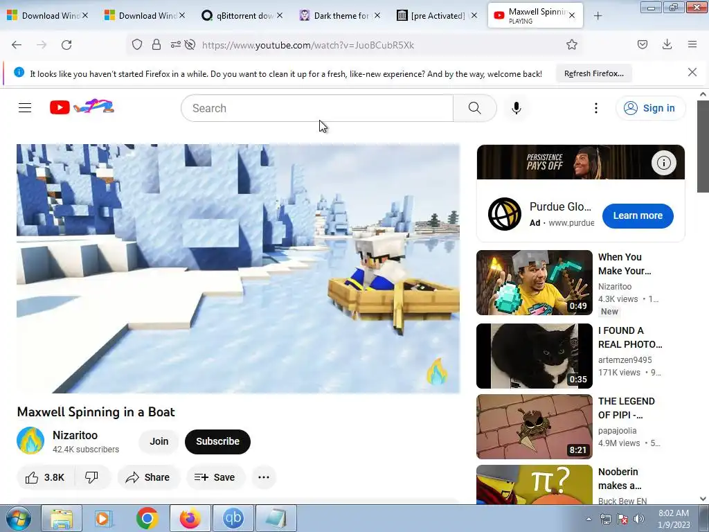The width and height of the screenshot is (709, 532).
Task: Open the Windows Start menu
Action: point(18,518)
